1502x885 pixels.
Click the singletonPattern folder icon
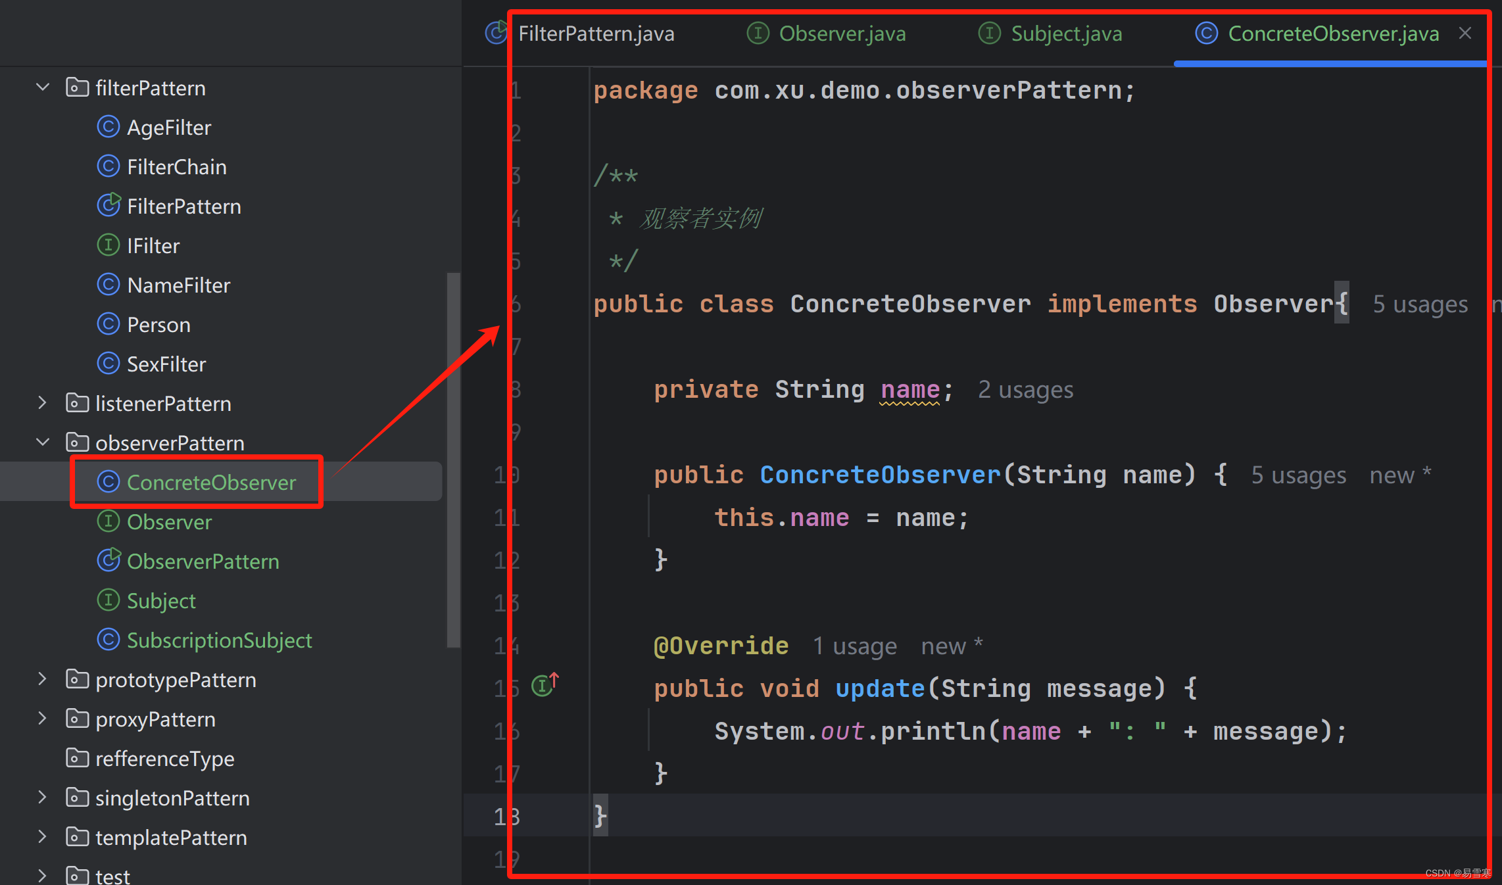click(78, 797)
